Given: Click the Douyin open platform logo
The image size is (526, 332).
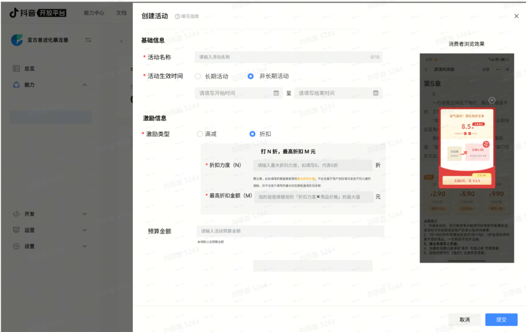Looking at the screenshot, I should [x=38, y=13].
